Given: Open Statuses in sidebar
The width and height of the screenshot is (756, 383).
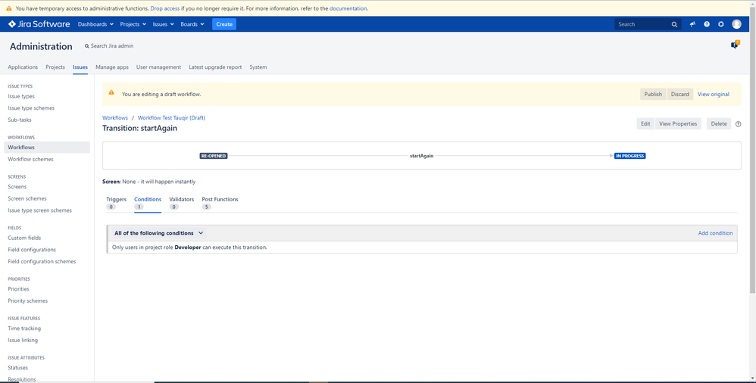Looking at the screenshot, I should coord(18,368).
